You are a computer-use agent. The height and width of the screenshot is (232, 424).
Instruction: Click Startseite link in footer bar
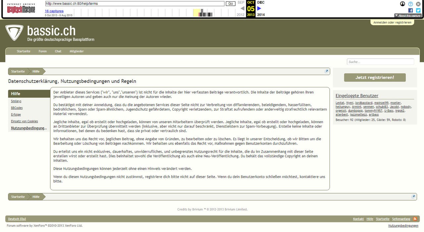383,219
